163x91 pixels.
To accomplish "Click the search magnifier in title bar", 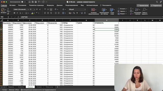I will pos(157,2).
